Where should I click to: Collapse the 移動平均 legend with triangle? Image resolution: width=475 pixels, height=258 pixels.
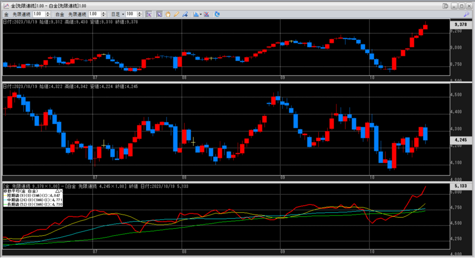coord(58,191)
